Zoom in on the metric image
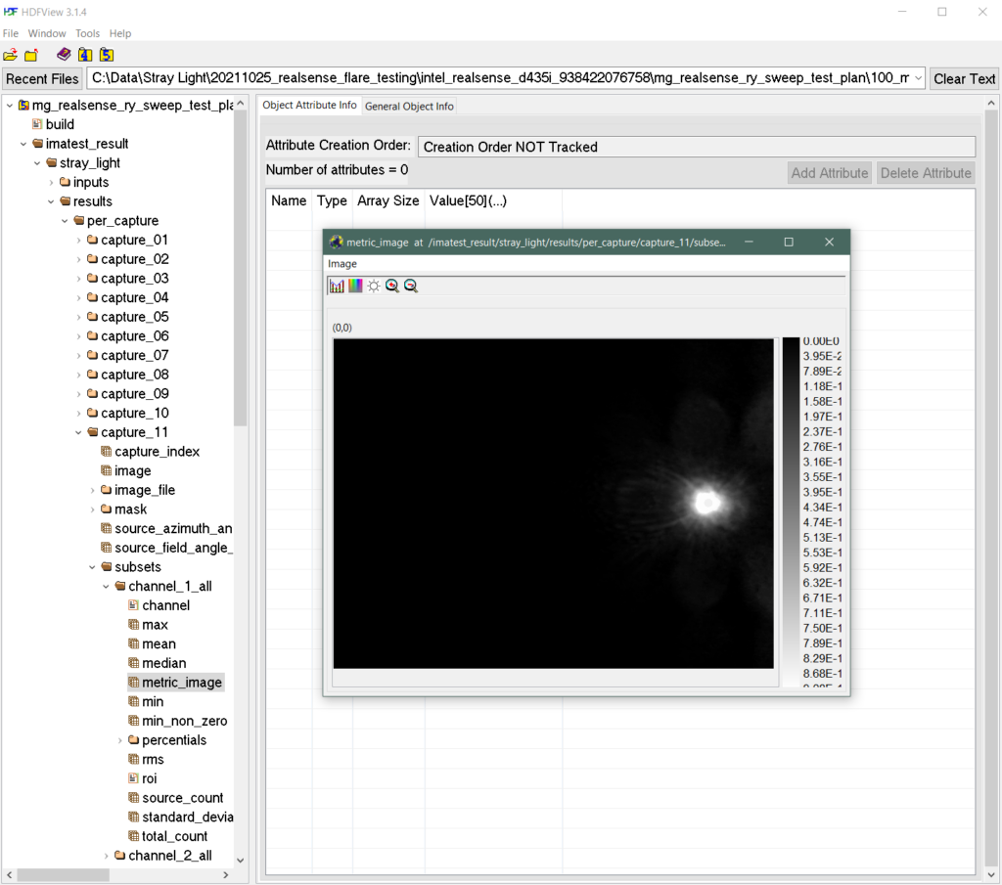The image size is (1002, 885). point(391,286)
